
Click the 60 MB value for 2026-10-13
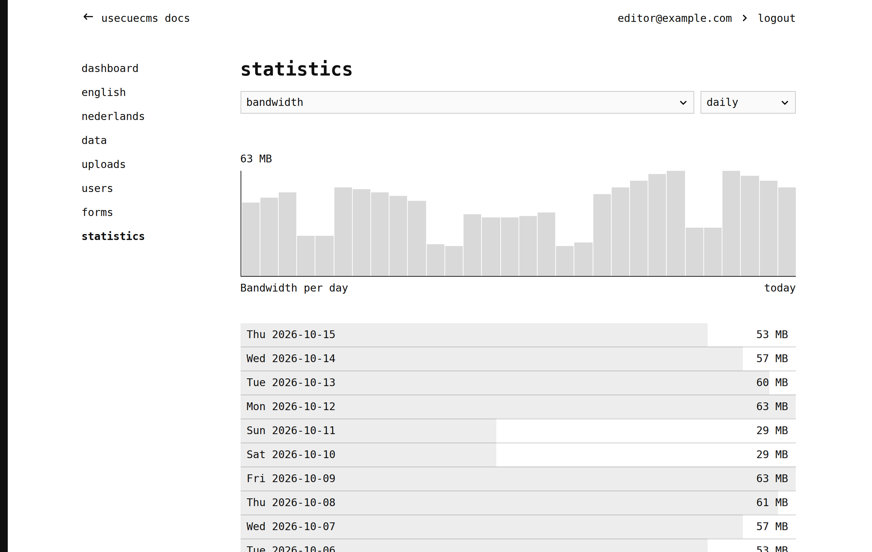[x=772, y=383]
